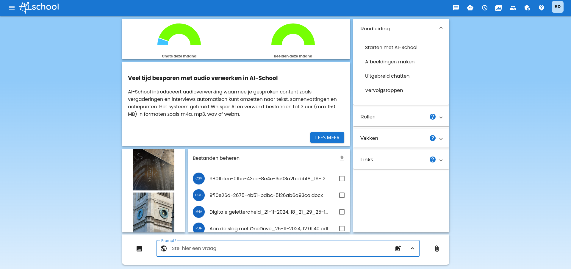This screenshot has height=269, width=571.
Task: Open the hamburger navigation menu
Action: [12, 8]
